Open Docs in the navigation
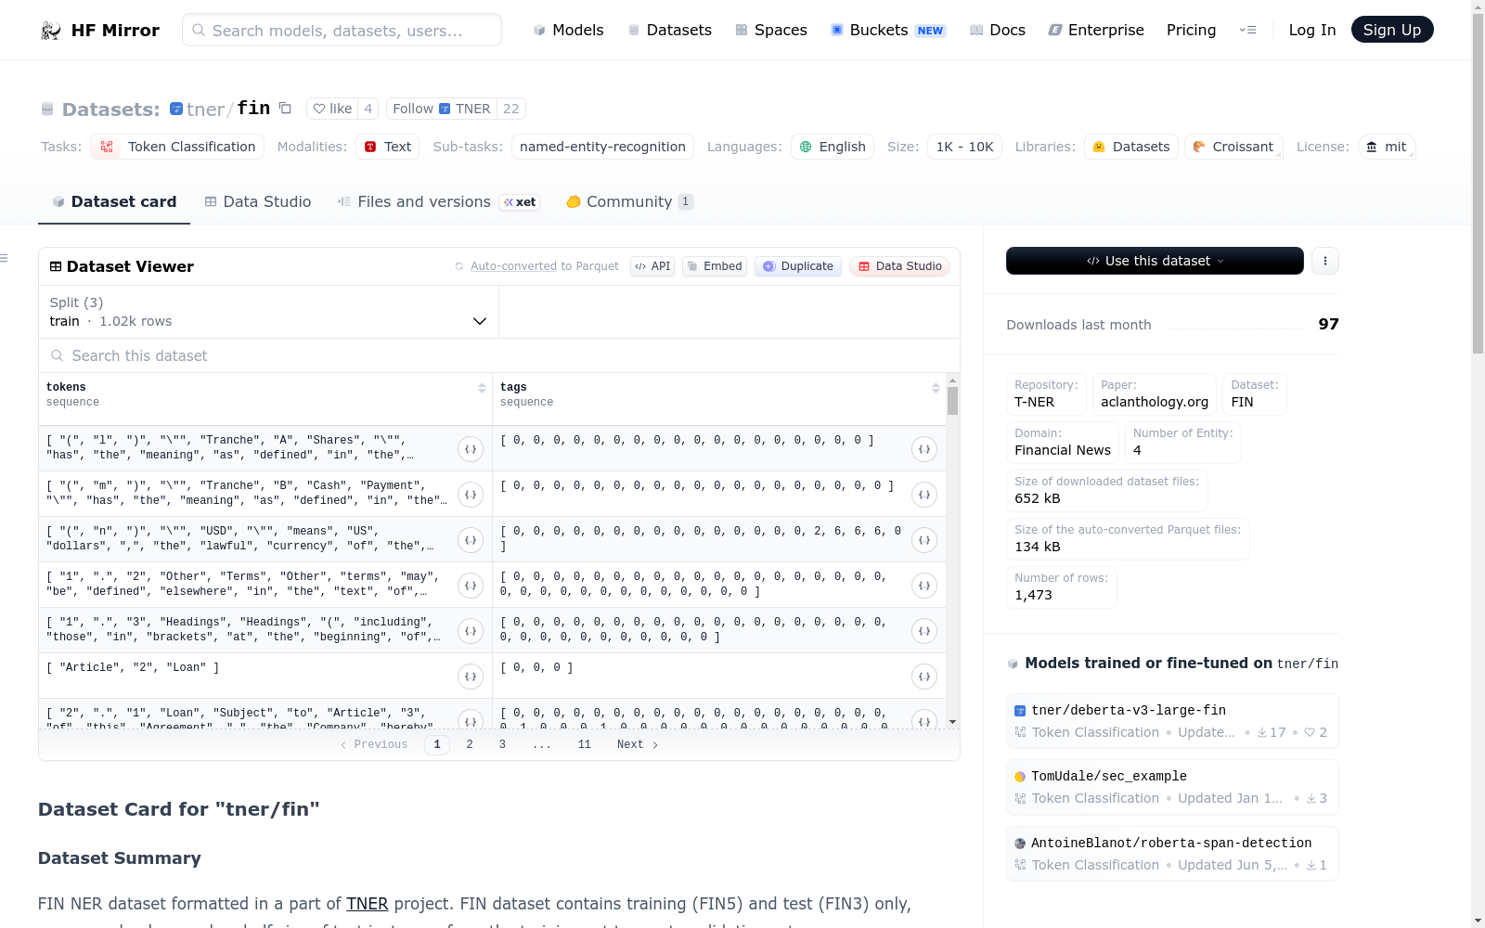 pos(998,30)
